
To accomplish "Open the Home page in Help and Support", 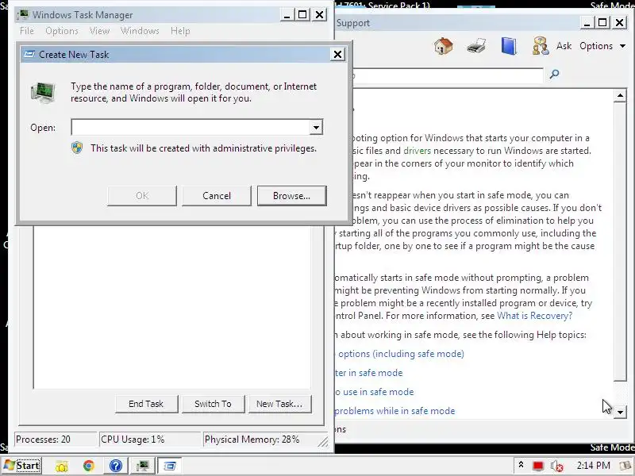I will click(x=444, y=46).
